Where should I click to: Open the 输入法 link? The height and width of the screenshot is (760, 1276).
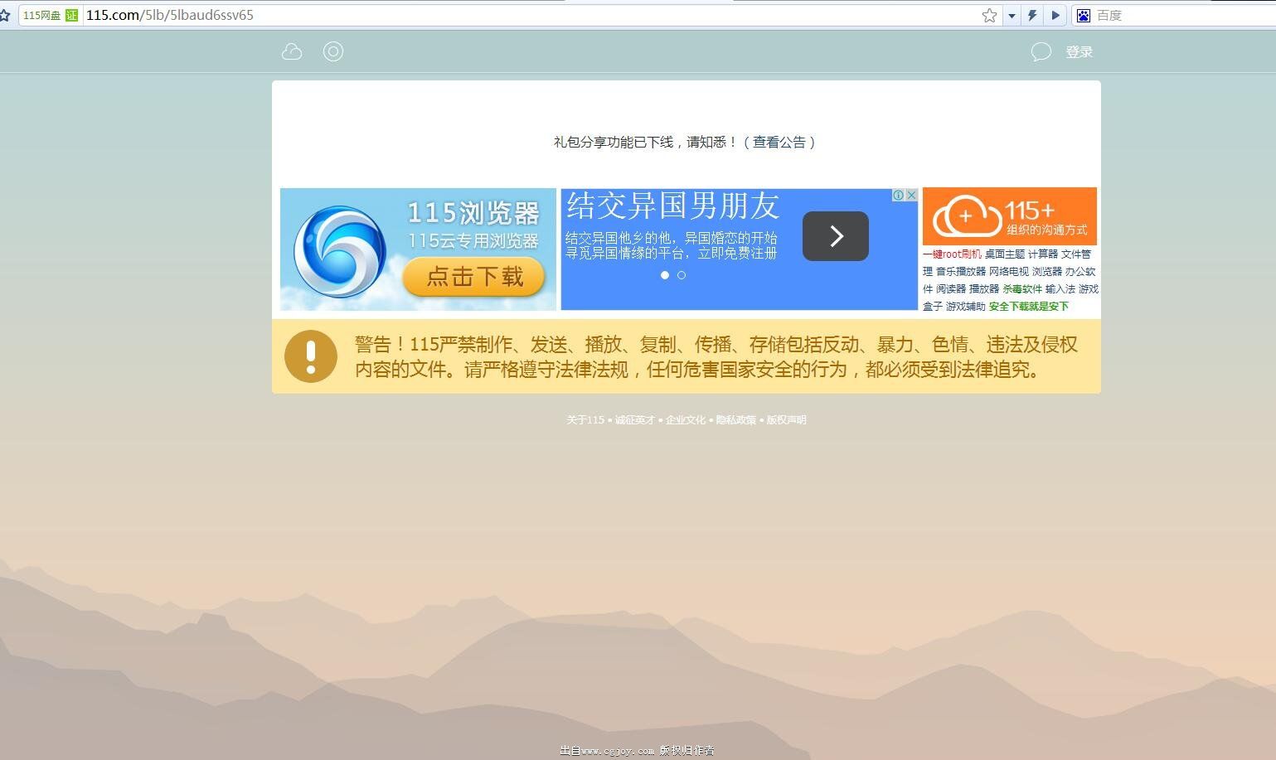tap(1060, 289)
